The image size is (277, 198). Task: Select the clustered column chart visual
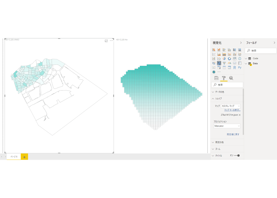(229, 50)
